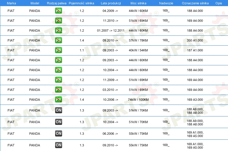
Task: Select the PANDA cell in the 03.2010 row
Action: click(x=35, y=90)
